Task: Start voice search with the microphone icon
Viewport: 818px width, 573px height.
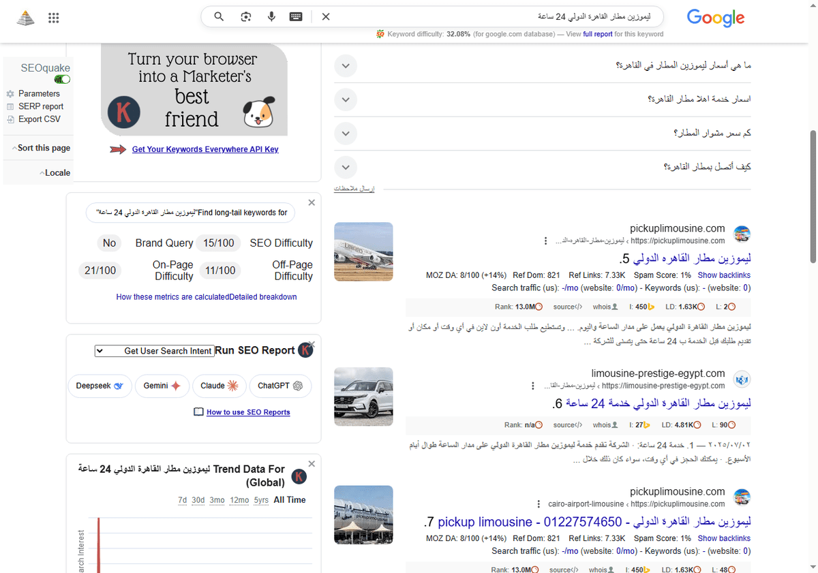Action: click(271, 16)
